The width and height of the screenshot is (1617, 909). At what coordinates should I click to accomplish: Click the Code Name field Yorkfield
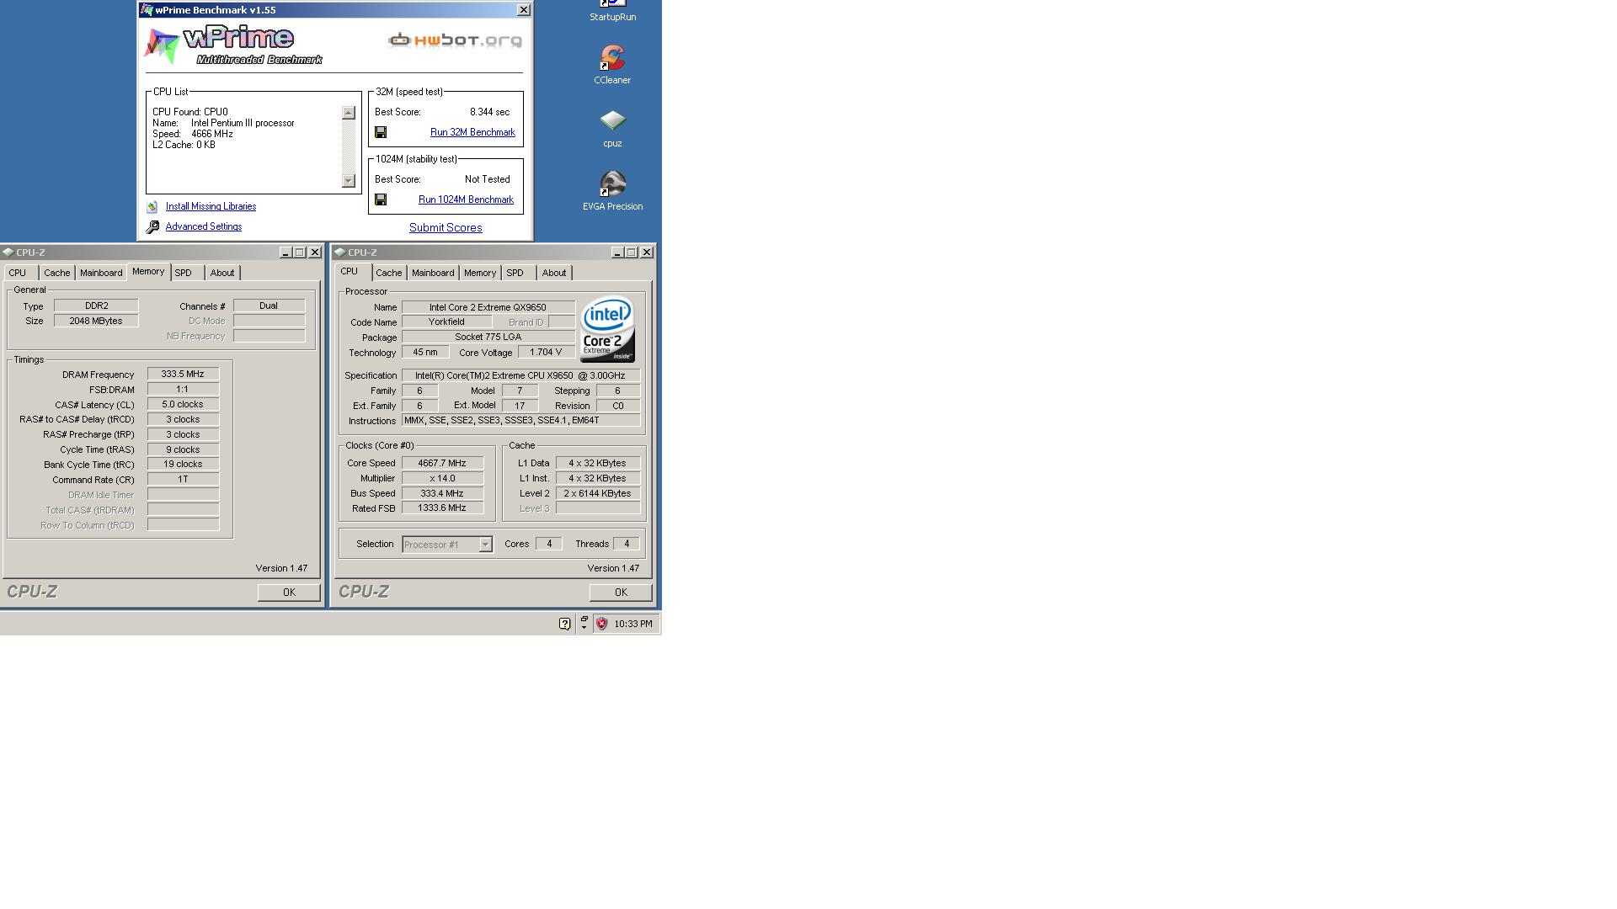pyautogui.click(x=446, y=322)
